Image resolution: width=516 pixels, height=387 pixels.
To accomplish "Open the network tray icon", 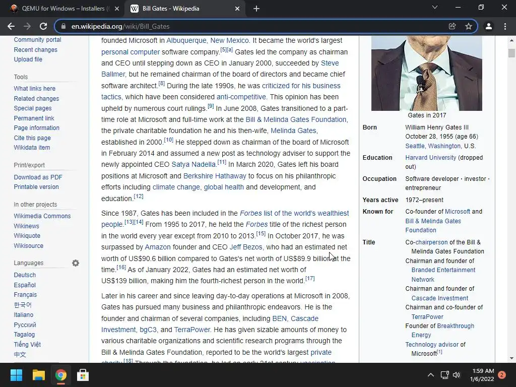I will point(444,375).
